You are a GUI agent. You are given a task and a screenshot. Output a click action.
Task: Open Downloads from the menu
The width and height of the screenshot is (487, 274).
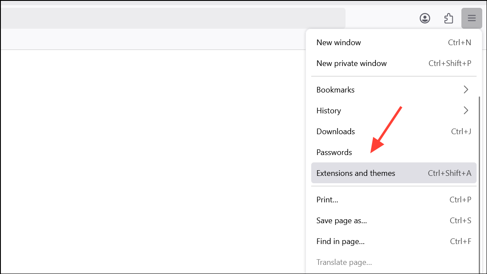[336, 132]
